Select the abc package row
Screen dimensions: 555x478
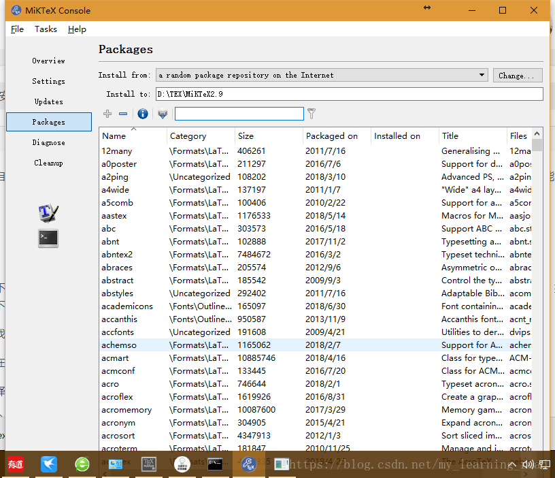coord(316,229)
